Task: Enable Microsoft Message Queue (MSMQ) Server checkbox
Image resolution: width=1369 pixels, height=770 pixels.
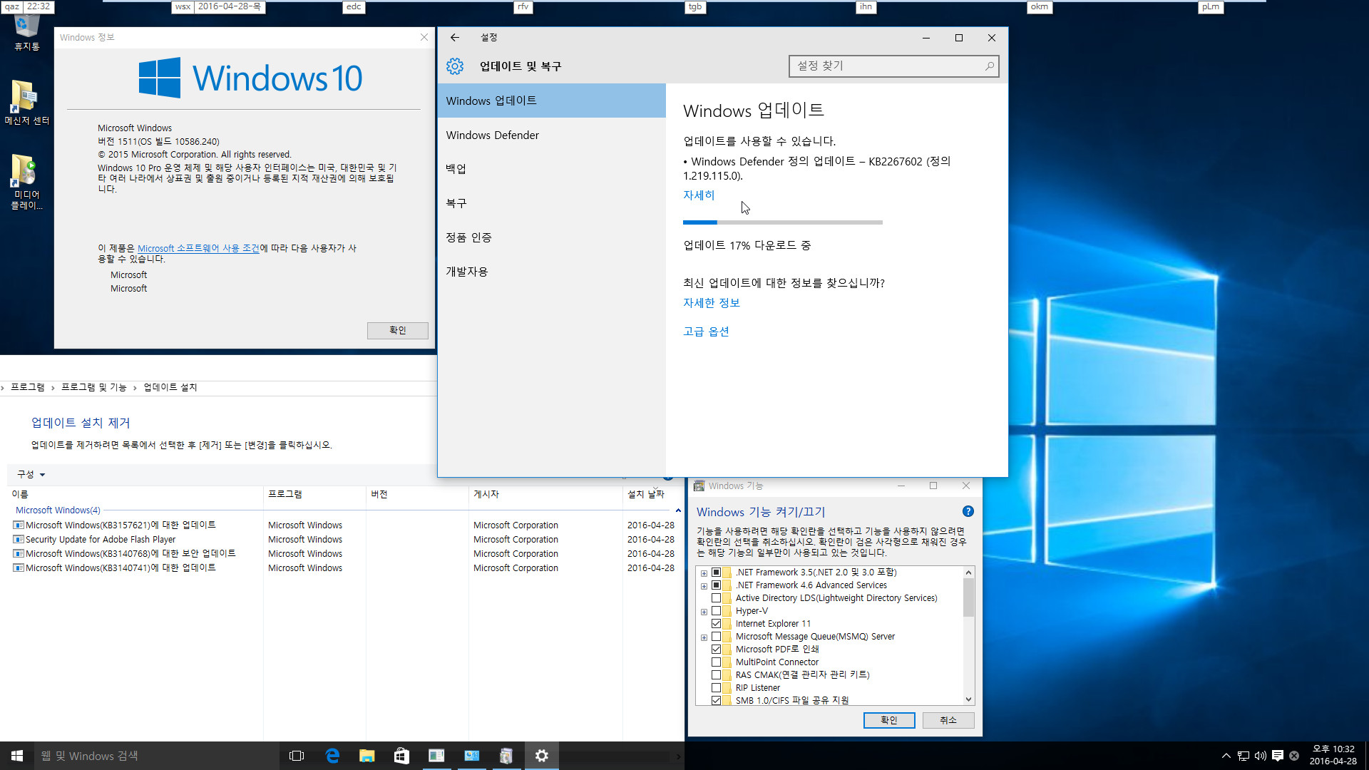Action: coord(716,637)
